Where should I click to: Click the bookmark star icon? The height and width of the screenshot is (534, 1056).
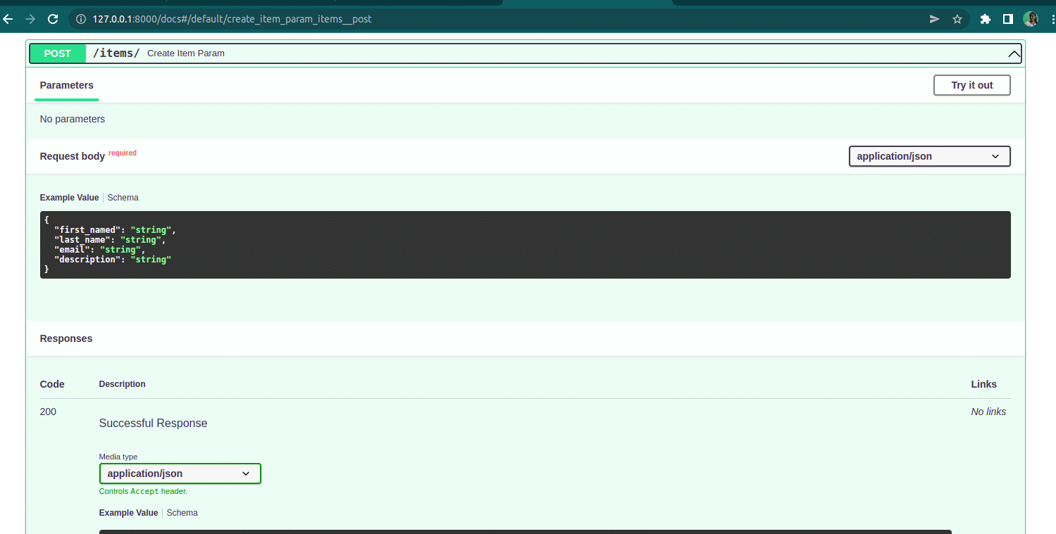tap(957, 19)
